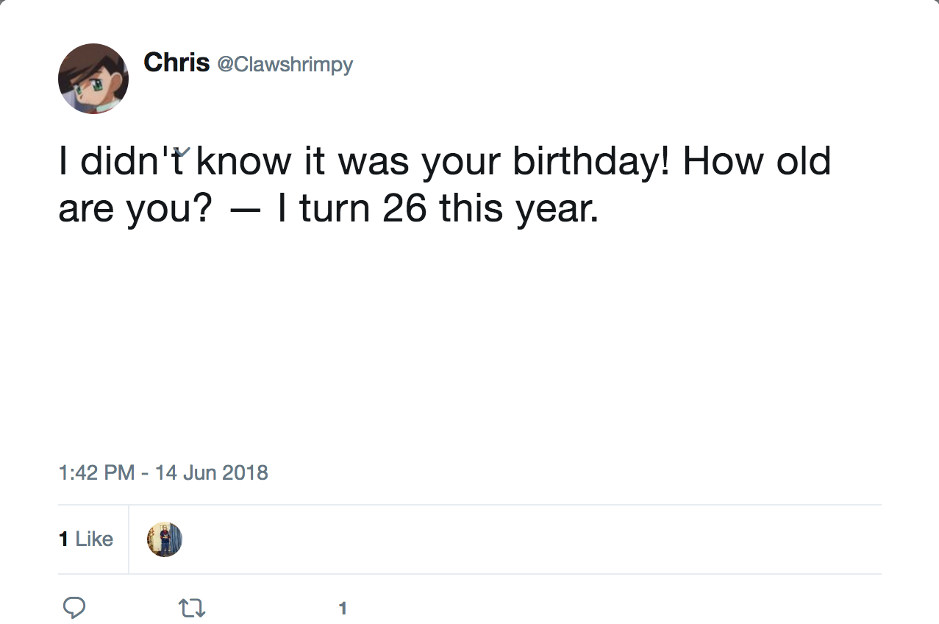
Task: Click the number 26 in the tweet
Action: click(x=405, y=210)
